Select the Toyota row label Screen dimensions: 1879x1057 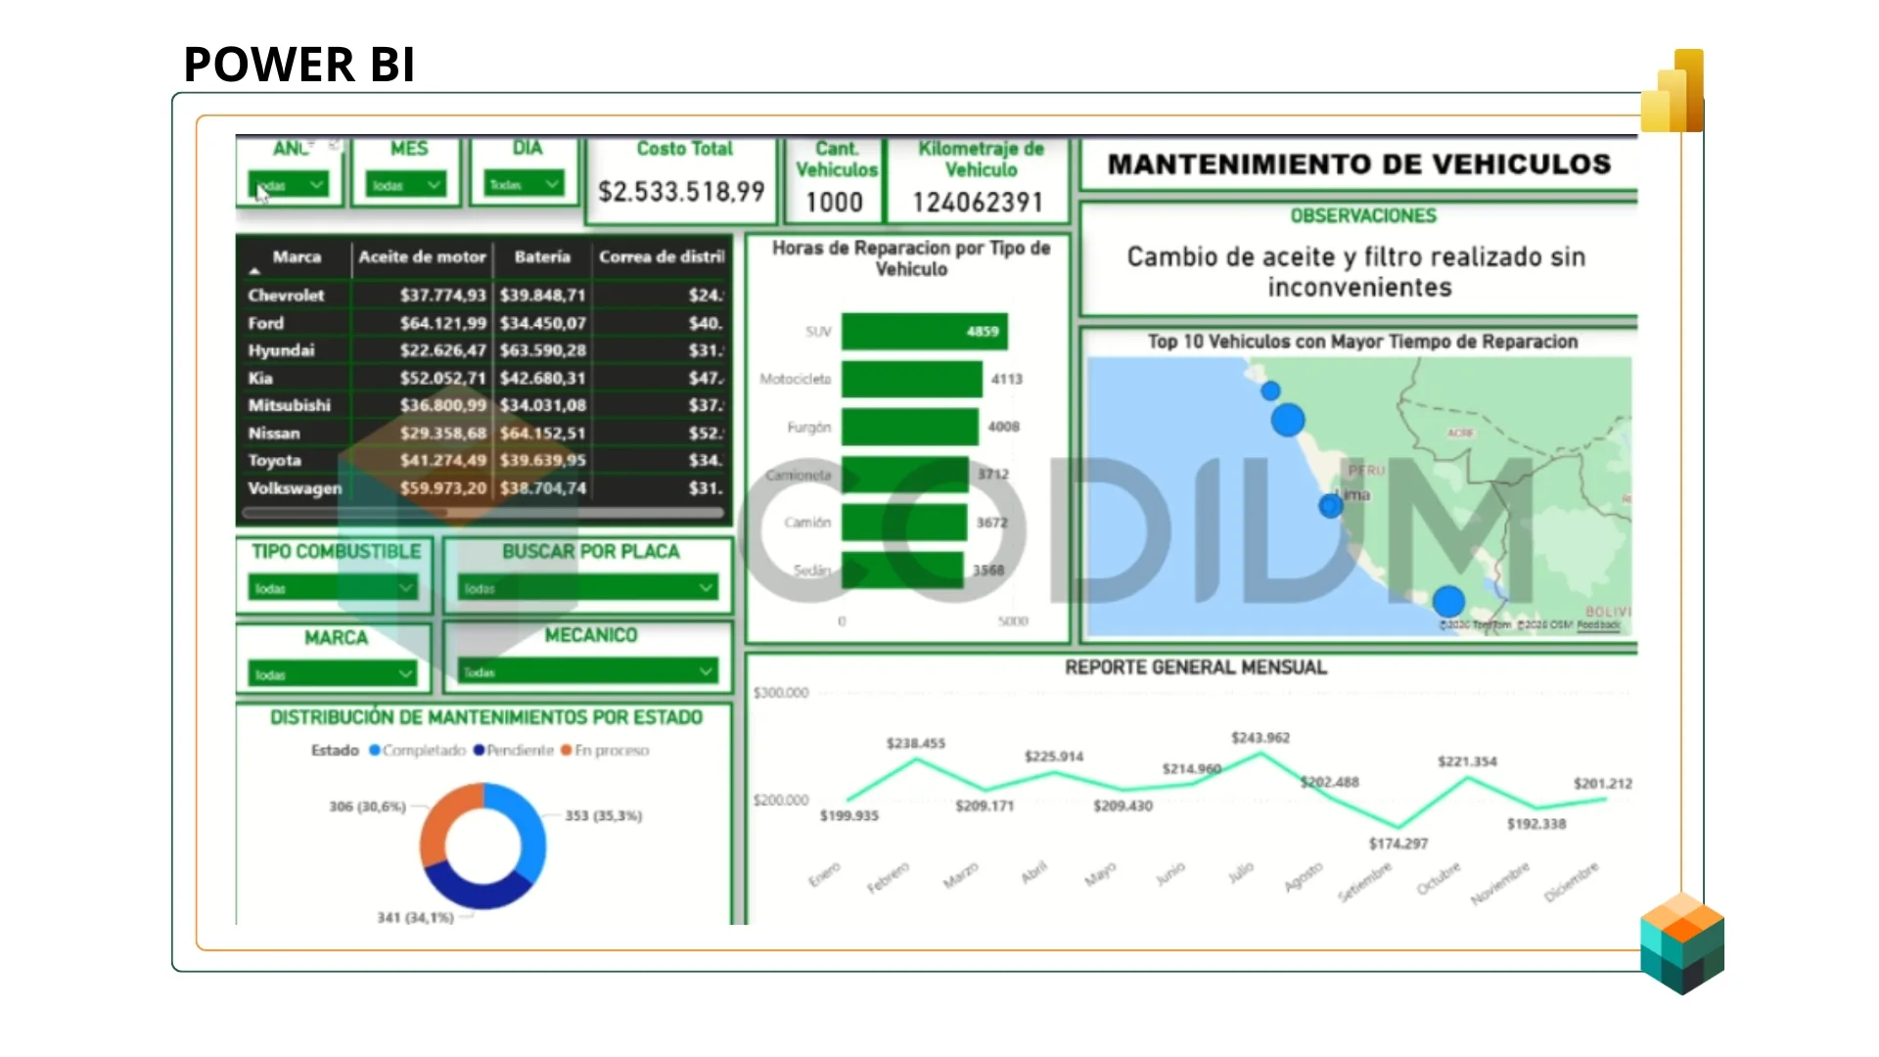click(x=274, y=460)
